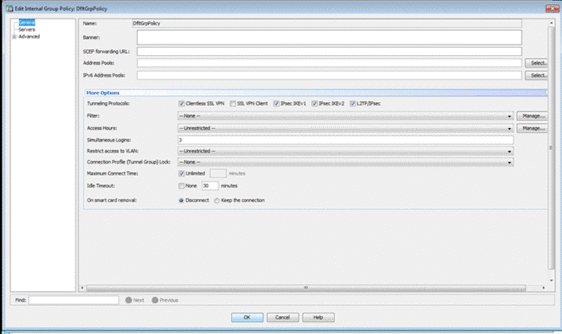Uncheck Unlimited maximum connect time
This screenshot has width=562, height=334.
point(181,173)
